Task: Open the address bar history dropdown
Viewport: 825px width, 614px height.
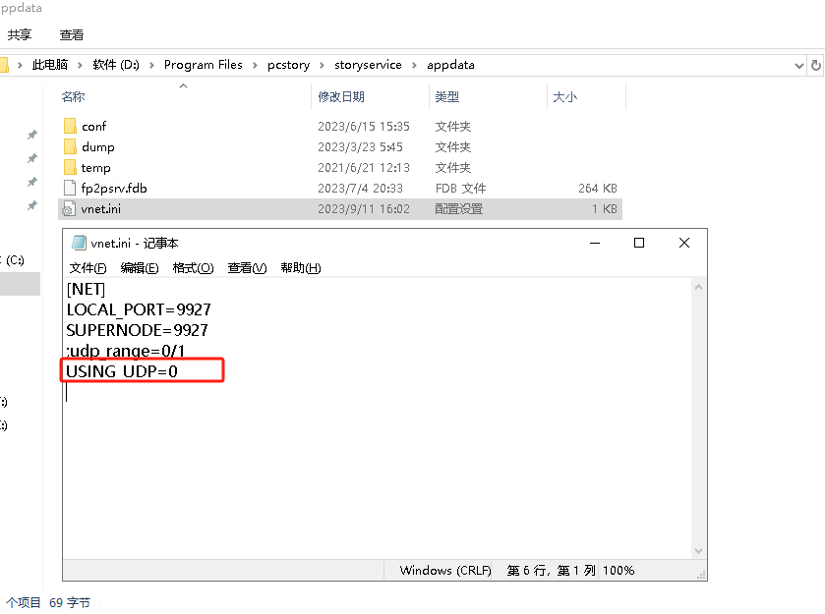Action: pos(800,64)
